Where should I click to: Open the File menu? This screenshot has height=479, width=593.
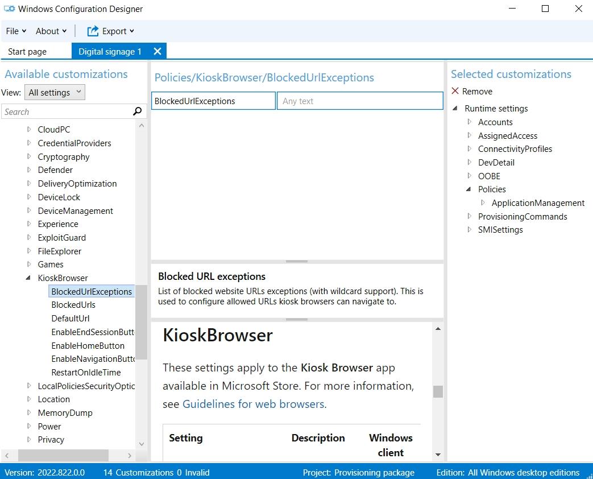15,31
